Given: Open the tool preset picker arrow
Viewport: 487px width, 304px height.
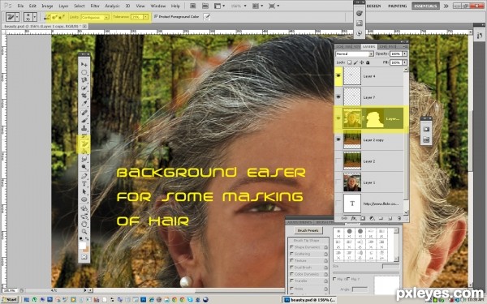Looking at the screenshot, I should tap(17, 17).
